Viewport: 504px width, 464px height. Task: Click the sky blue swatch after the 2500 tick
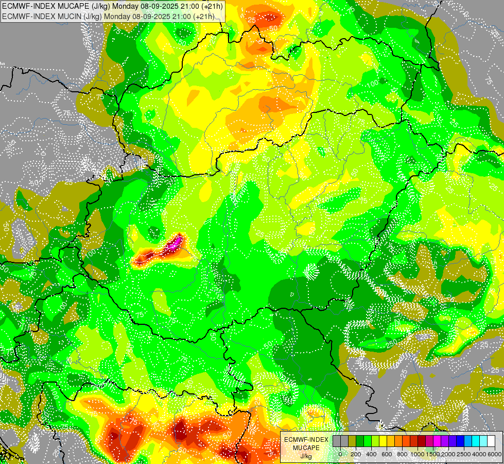(468, 441)
